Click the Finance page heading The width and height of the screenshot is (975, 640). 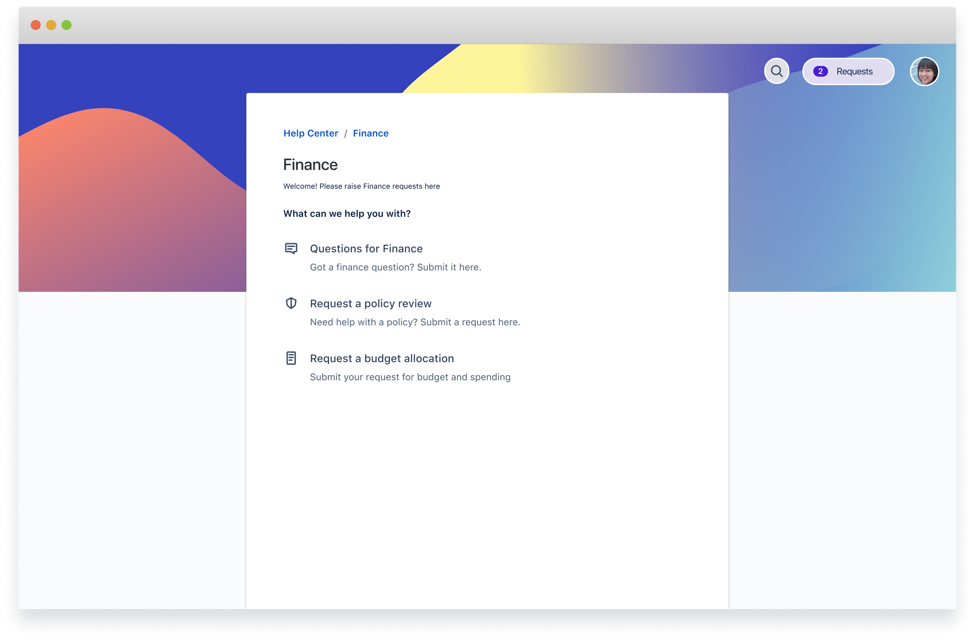(x=310, y=165)
